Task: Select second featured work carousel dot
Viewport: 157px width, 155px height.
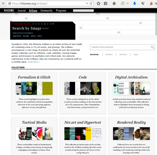Action: pyautogui.click(x=36, y=24)
